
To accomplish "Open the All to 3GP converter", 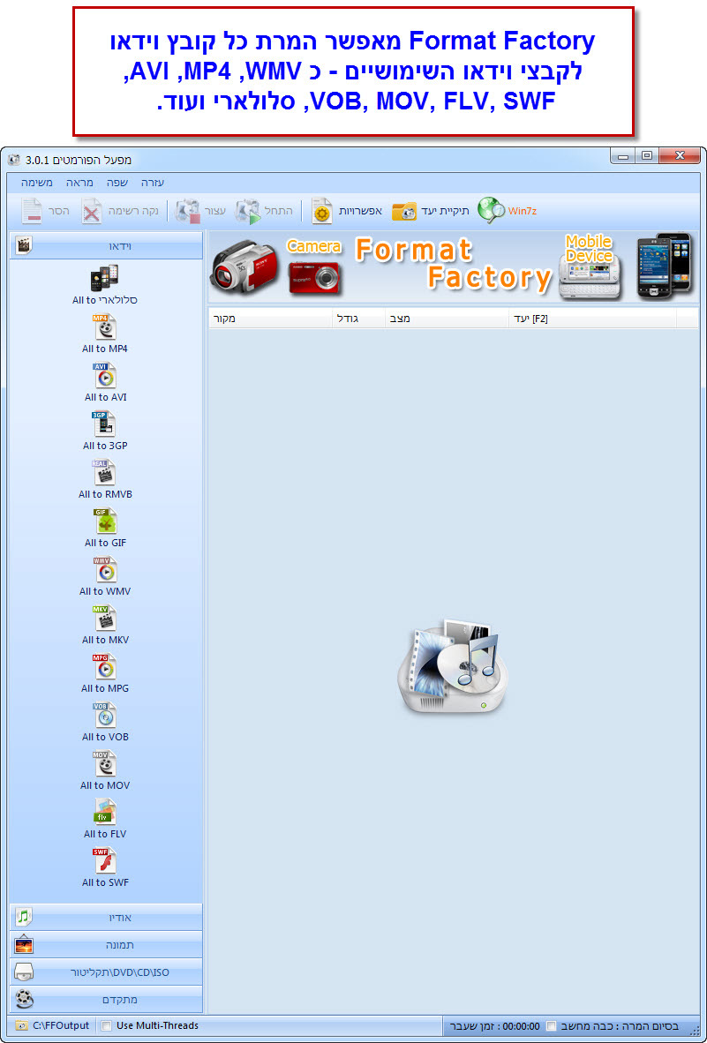I will [104, 424].
